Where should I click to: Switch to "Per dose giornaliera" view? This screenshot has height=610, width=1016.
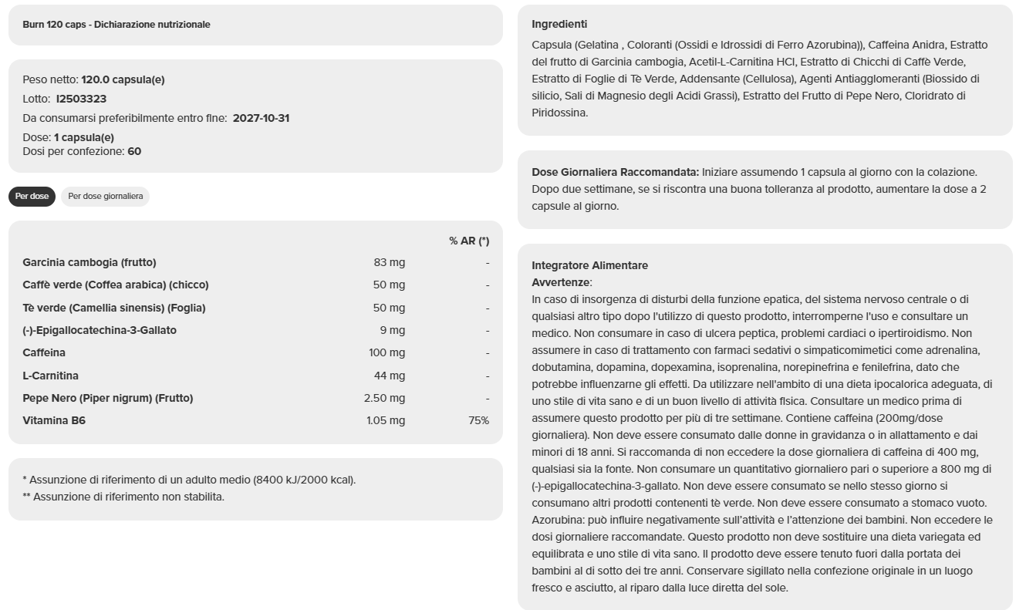(x=105, y=196)
